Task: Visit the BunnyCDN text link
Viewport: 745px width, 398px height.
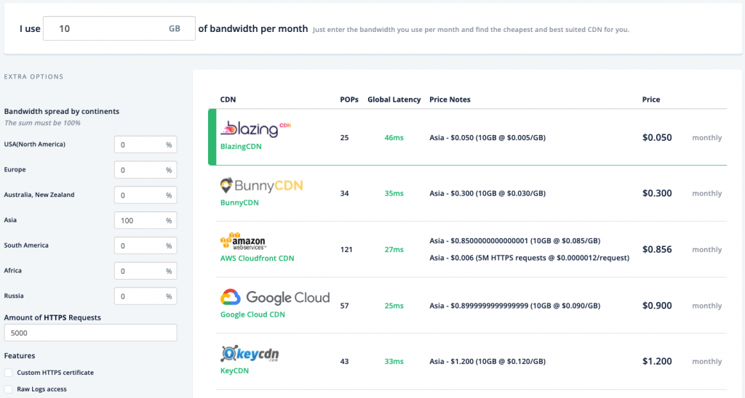Action: click(239, 203)
